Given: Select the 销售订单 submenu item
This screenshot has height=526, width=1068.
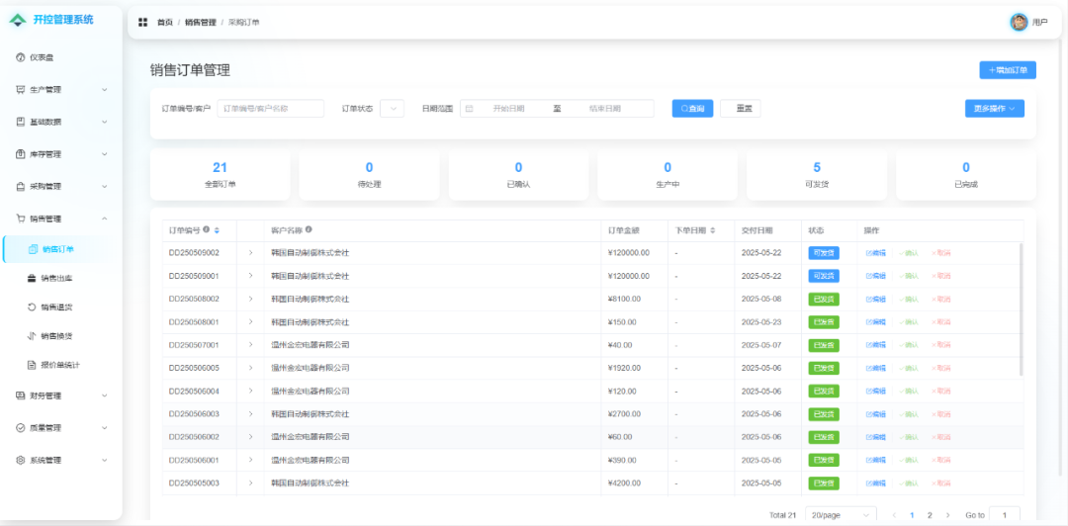Looking at the screenshot, I should 61,249.
